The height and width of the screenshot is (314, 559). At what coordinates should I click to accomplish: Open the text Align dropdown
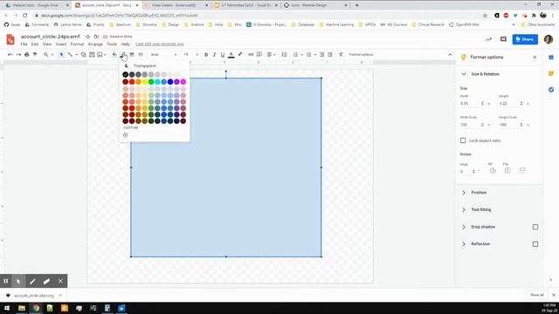272,54
